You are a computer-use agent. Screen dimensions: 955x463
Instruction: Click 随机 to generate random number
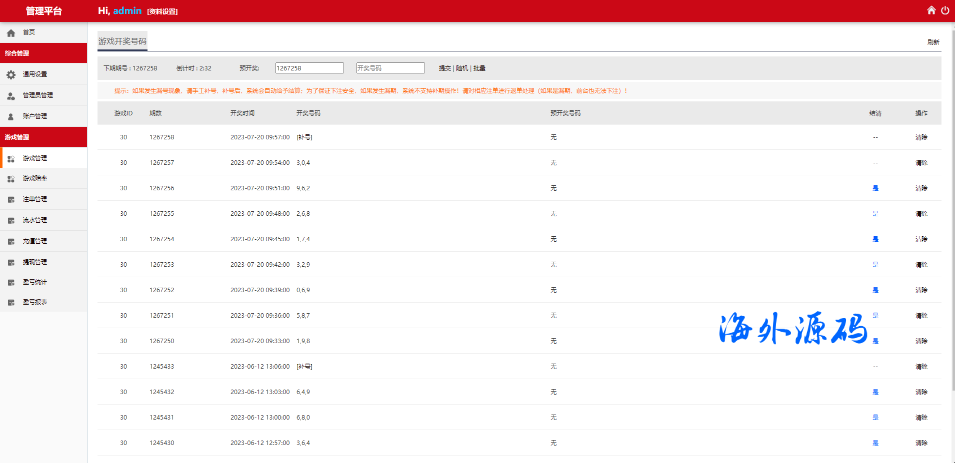(x=462, y=68)
